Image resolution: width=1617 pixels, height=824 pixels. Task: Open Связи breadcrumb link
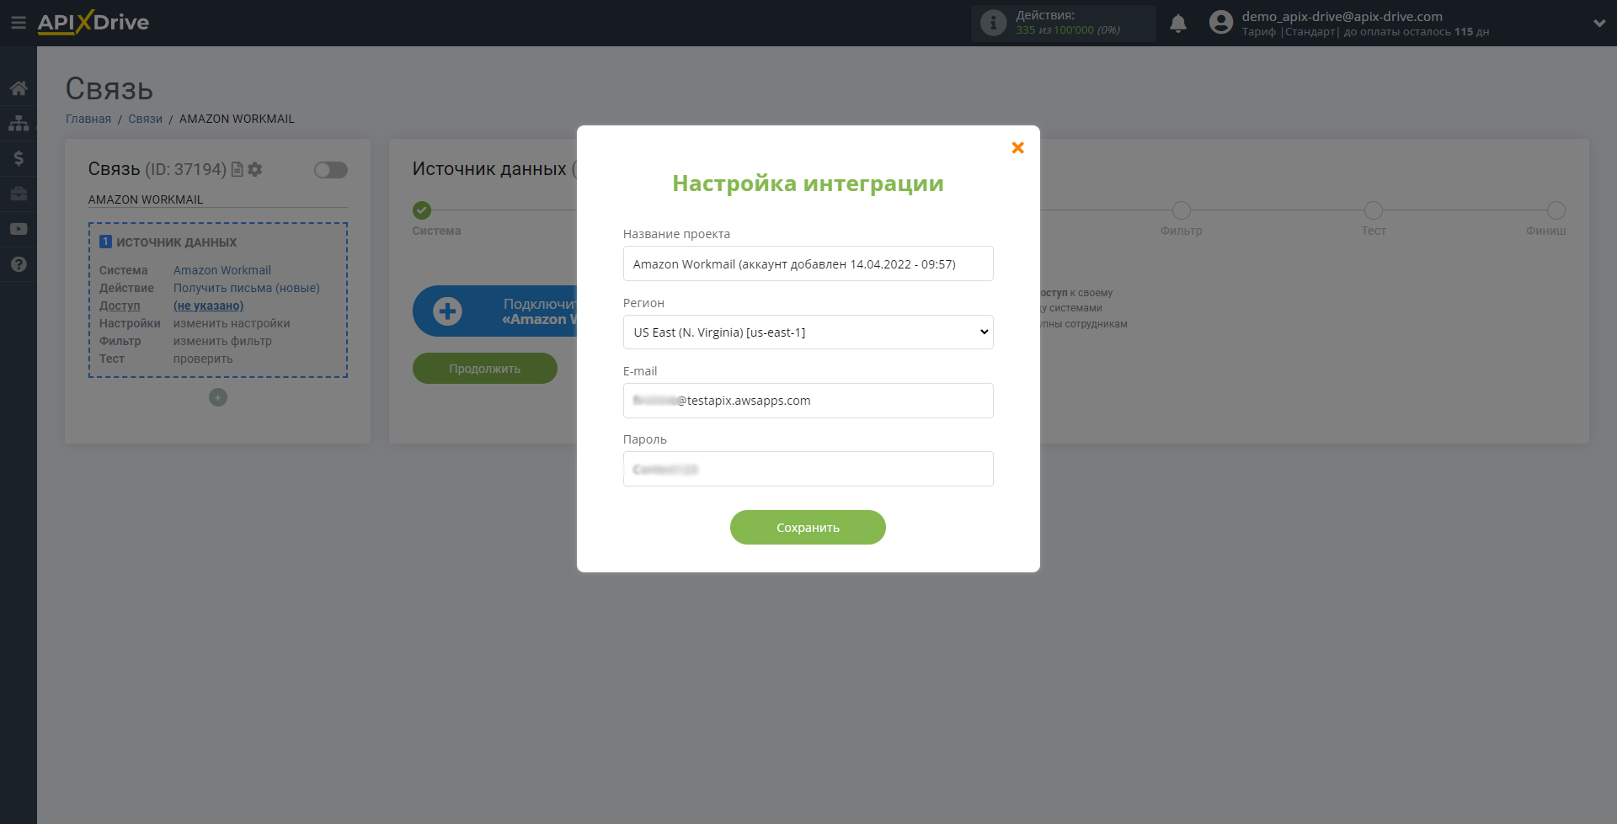(x=145, y=119)
